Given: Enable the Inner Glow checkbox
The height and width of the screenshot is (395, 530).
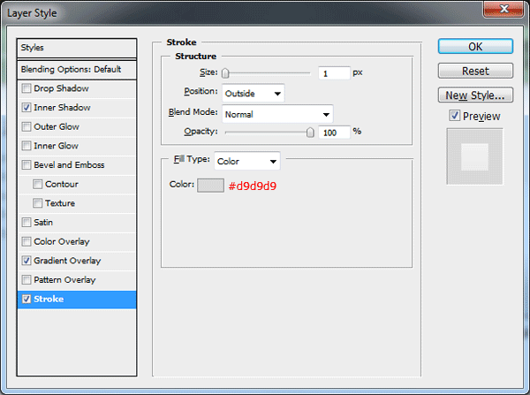Looking at the screenshot, I should click(x=26, y=146).
